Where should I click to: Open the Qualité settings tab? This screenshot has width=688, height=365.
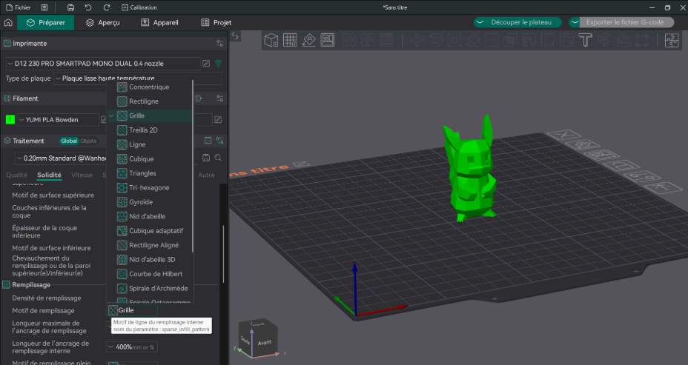click(16, 175)
